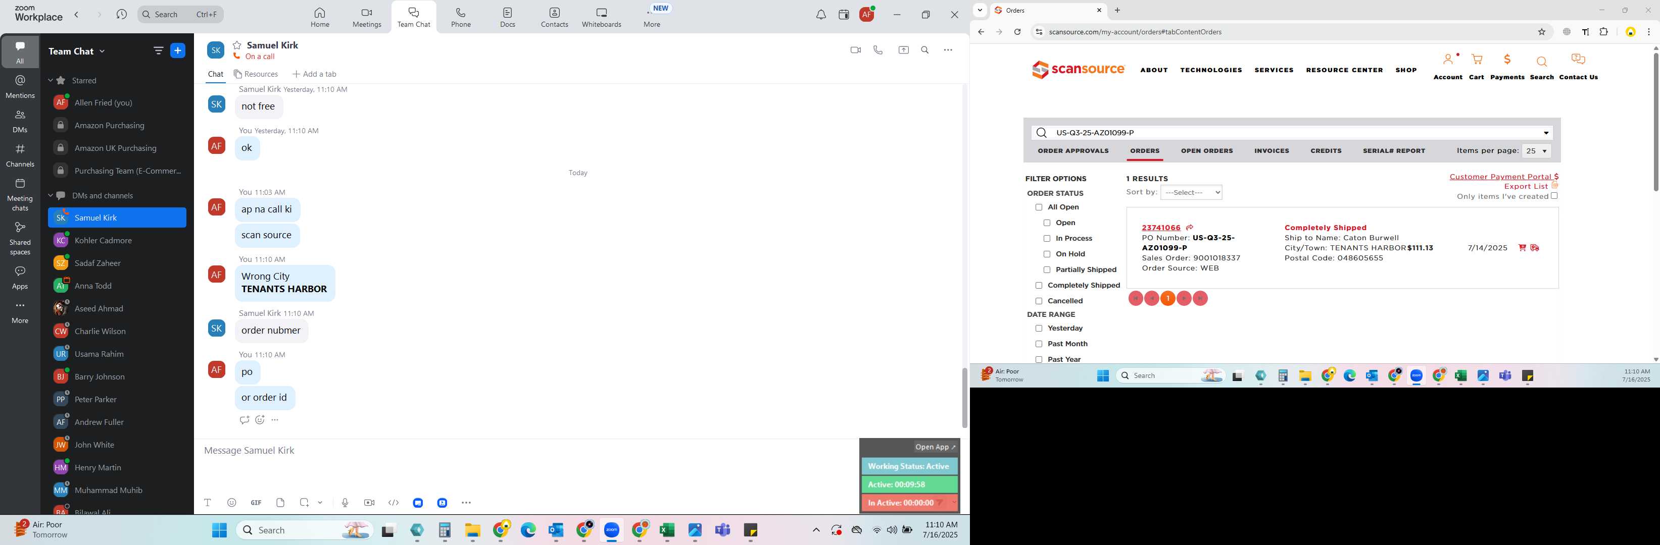
Task: Check the On Hold filter checkbox
Action: tap(1047, 254)
